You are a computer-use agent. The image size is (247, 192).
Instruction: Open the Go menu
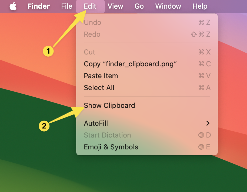139,6
